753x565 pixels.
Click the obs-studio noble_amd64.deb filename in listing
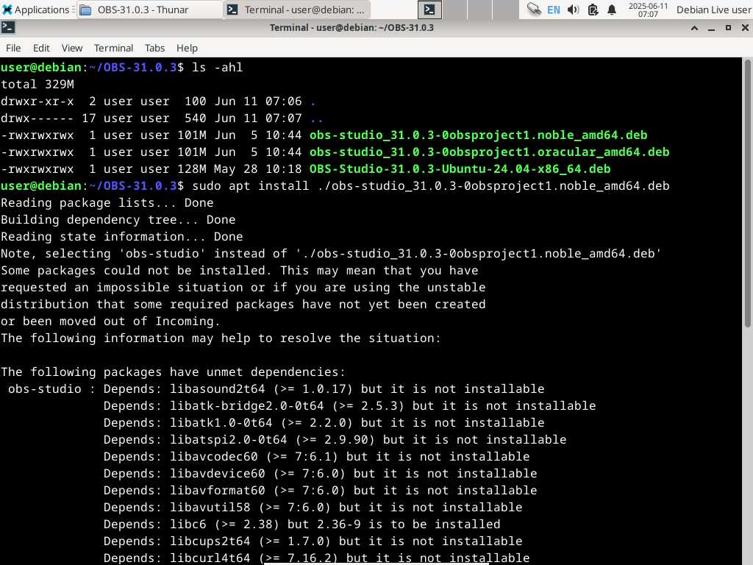pos(478,135)
